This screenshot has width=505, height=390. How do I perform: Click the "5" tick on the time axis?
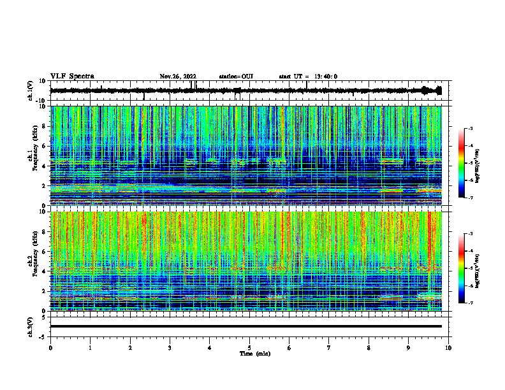click(249, 348)
